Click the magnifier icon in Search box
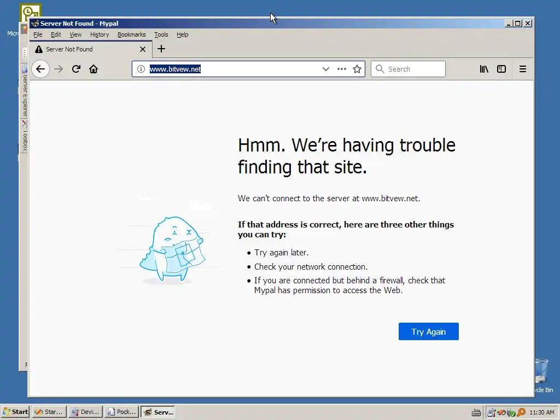This screenshot has width=560, height=420. point(380,69)
